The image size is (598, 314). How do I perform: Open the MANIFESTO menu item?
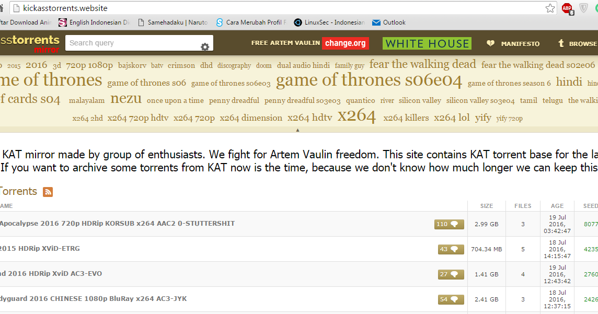pyautogui.click(x=521, y=44)
